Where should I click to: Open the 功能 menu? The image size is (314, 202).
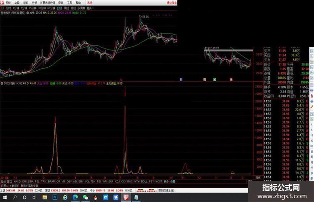pos(17,3)
